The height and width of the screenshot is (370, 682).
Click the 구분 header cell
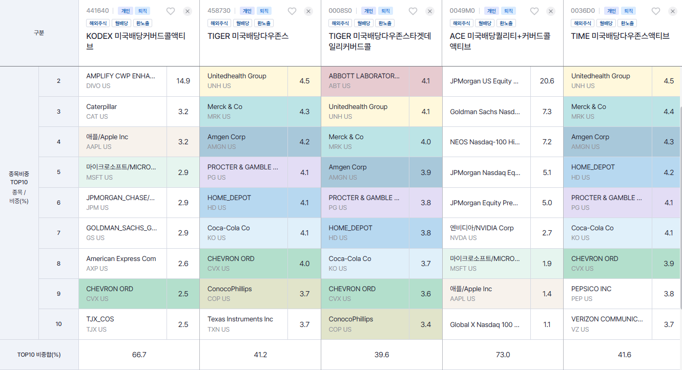point(39,33)
